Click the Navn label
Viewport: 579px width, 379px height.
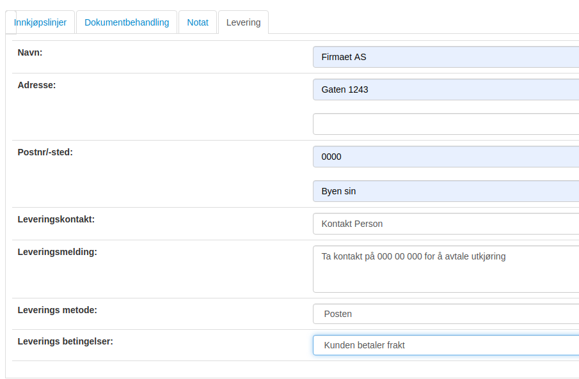click(30, 52)
